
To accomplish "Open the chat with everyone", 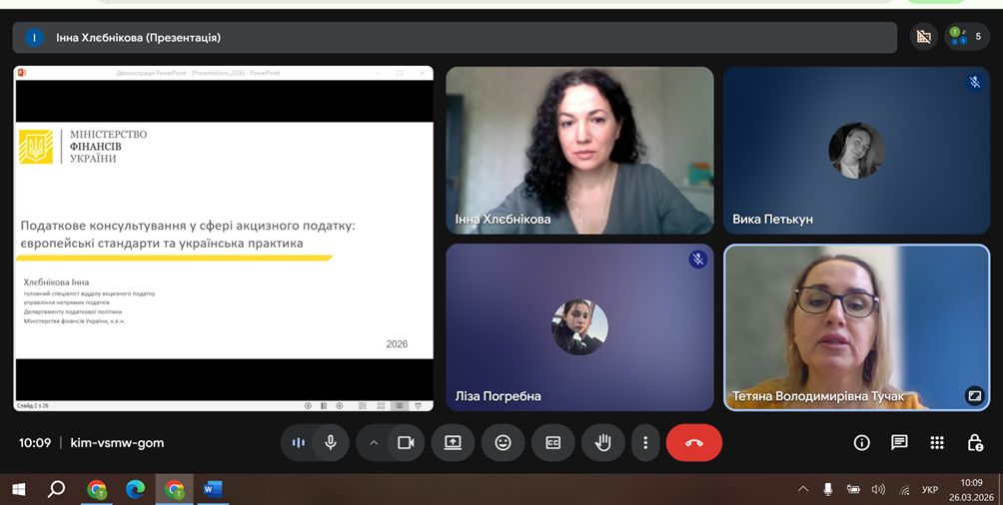I will pyautogui.click(x=899, y=442).
